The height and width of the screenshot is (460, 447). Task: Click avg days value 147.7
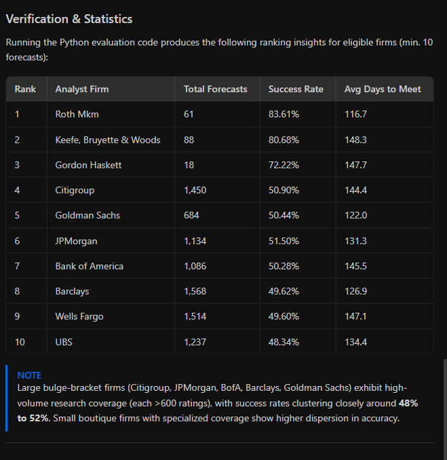[x=355, y=165]
